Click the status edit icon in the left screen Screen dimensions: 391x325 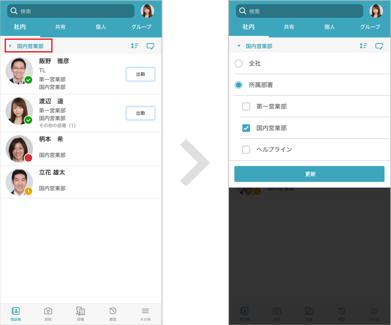click(150, 46)
